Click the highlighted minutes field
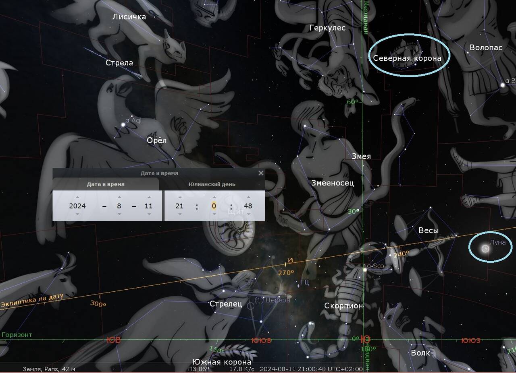The height and width of the screenshot is (373, 516). [x=214, y=206]
